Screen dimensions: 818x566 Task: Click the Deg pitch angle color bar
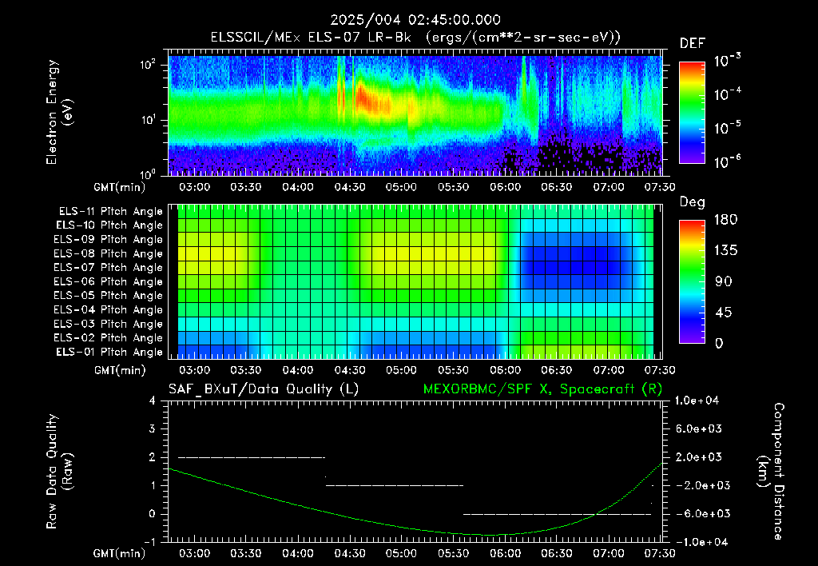(x=692, y=281)
